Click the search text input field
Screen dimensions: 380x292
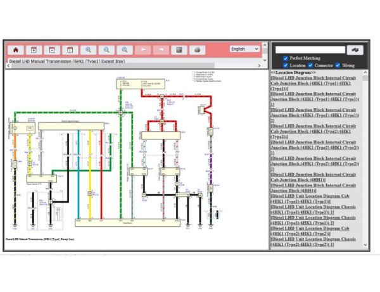[310, 49]
